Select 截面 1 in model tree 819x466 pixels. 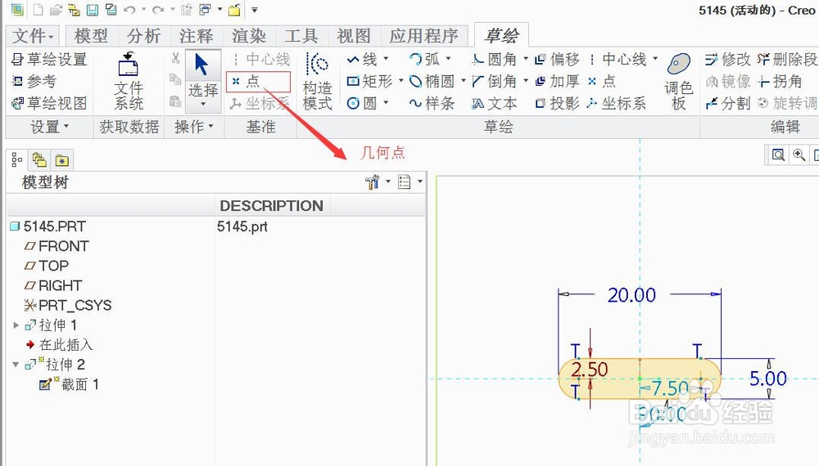(70, 385)
